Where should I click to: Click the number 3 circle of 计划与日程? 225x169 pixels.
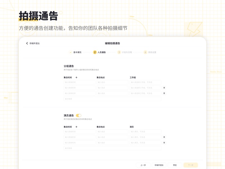coord(119,52)
